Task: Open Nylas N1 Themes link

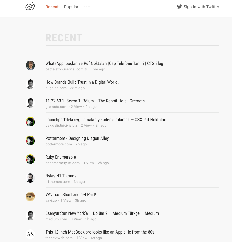Action: pyautogui.click(x=61, y=176)
